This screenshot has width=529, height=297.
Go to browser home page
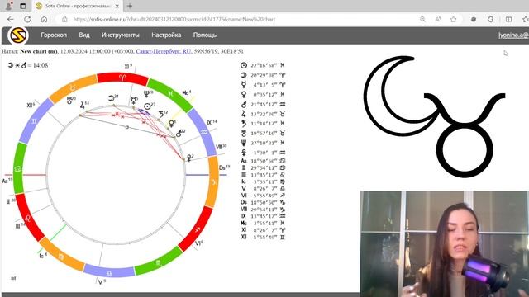click(x=44, y=19)
